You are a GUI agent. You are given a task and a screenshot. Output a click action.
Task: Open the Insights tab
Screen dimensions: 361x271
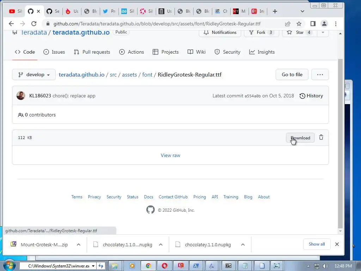coord(262,52)
